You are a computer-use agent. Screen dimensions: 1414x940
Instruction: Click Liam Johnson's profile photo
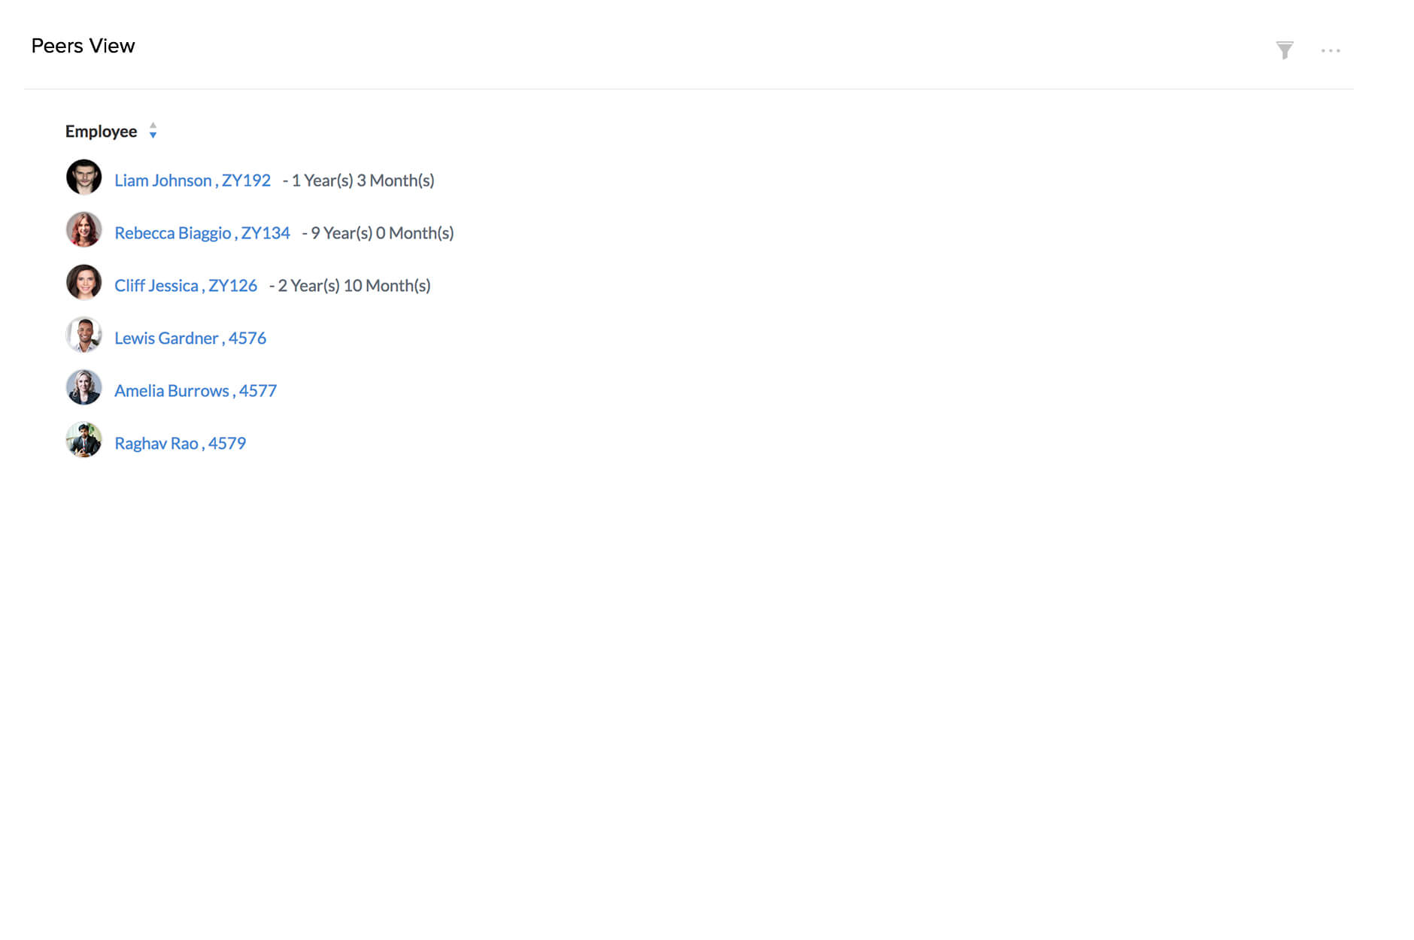coord(83,178)
